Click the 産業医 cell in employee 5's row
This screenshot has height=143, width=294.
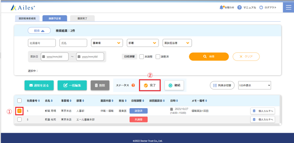(x=122, y=111)
